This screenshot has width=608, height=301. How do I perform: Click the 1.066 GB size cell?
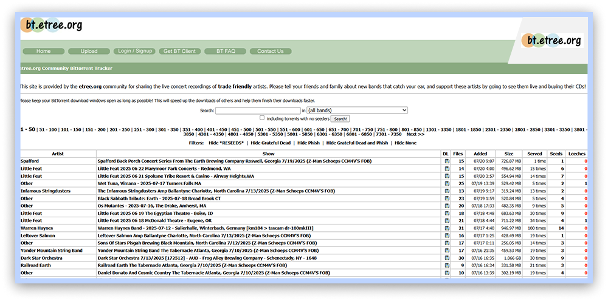(x=510, y=258)
